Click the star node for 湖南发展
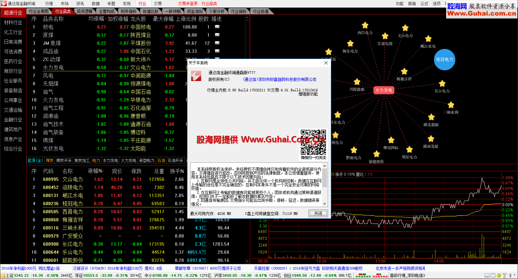 tap(431, 139)
